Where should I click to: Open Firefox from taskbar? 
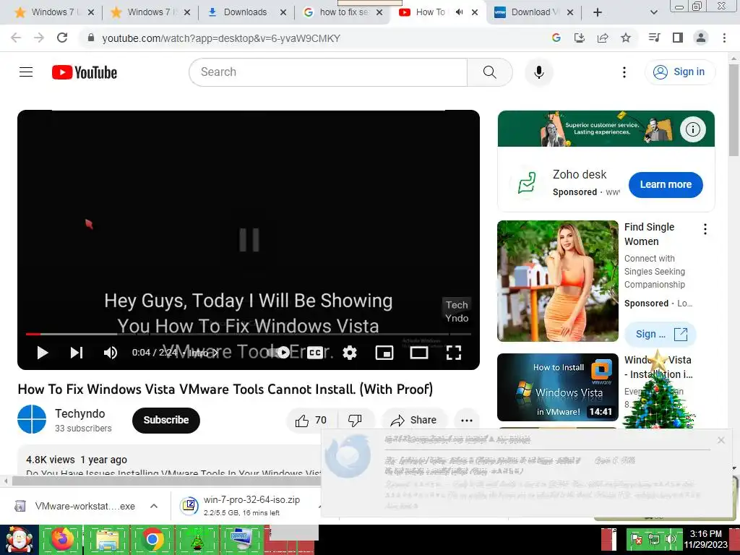click(x=62, y=539)
